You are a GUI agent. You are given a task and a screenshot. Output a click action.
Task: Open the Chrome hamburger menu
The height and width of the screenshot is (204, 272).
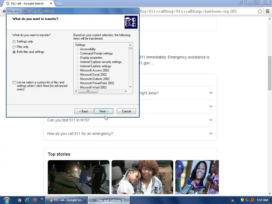coord(267,11)
